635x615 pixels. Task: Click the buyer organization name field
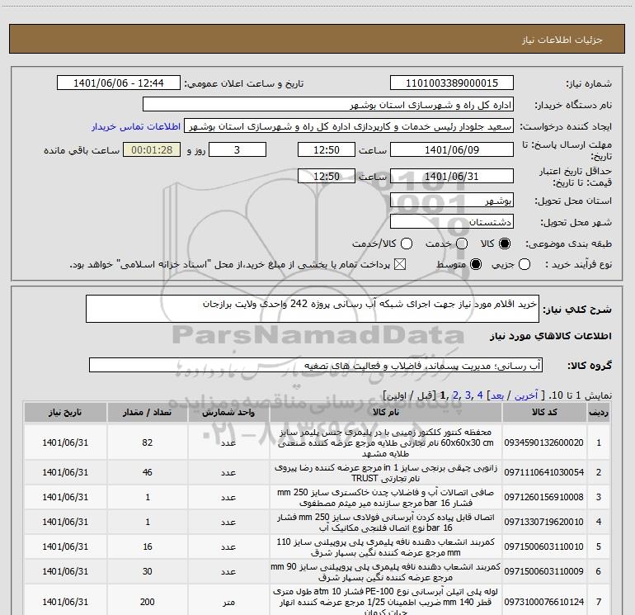(328, 105)
